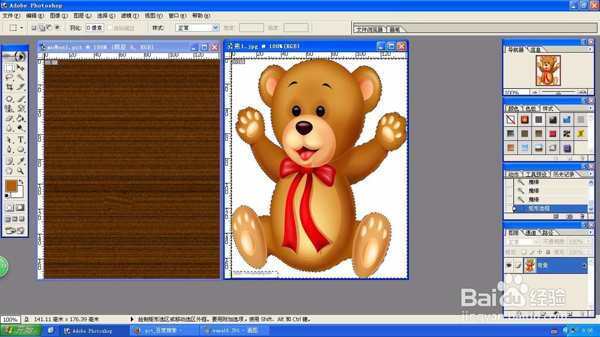Select the Zoom magnifier tool
This screenshot has width=600, height=337.
(x=20, y=171)
